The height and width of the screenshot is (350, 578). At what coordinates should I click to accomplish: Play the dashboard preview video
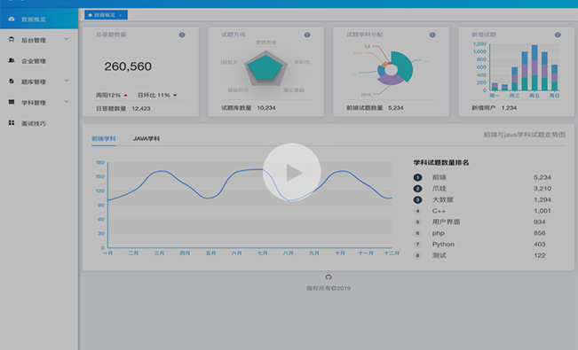(x=291, y=172)
